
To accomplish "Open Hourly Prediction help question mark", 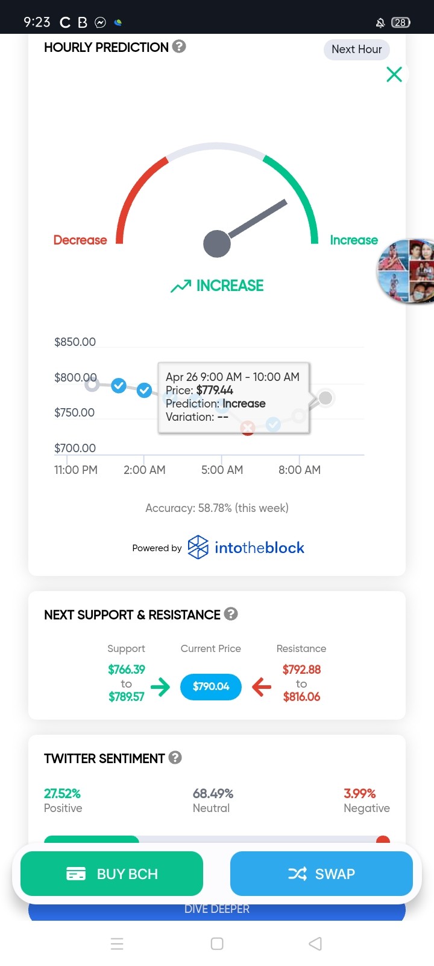I will coord(179,46).
